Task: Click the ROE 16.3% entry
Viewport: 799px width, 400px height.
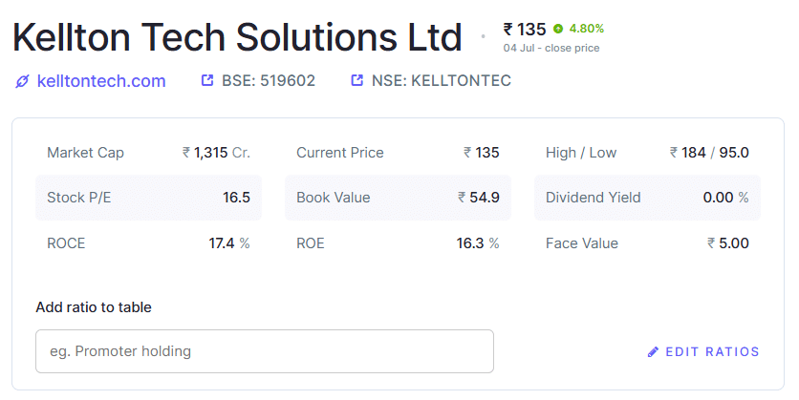Action: 398,242
